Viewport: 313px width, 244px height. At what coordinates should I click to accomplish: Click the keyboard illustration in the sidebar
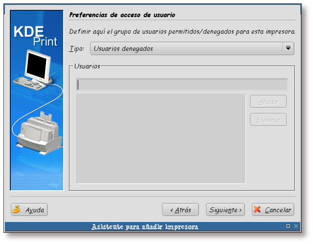tap(28, 82)
